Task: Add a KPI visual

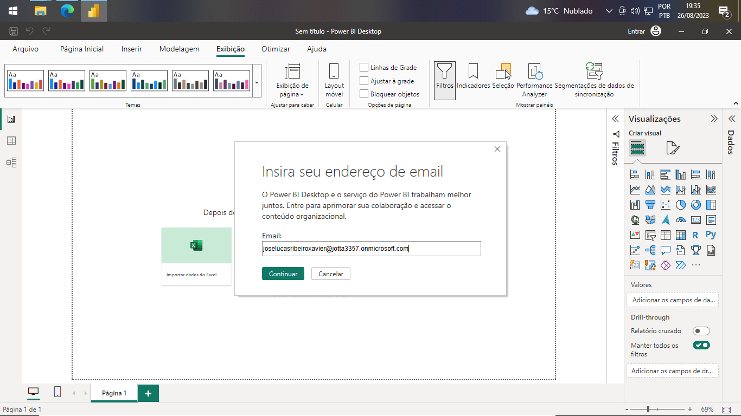Action: pyautogui.click(x=635, y=235)
